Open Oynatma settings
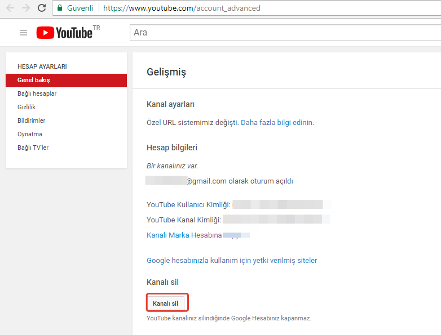 pos(30,134)
